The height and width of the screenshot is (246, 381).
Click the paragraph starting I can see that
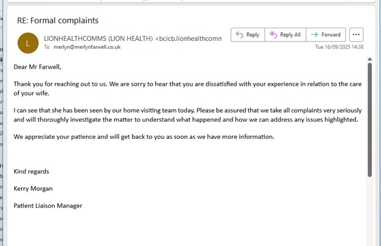tap(184, 114)
